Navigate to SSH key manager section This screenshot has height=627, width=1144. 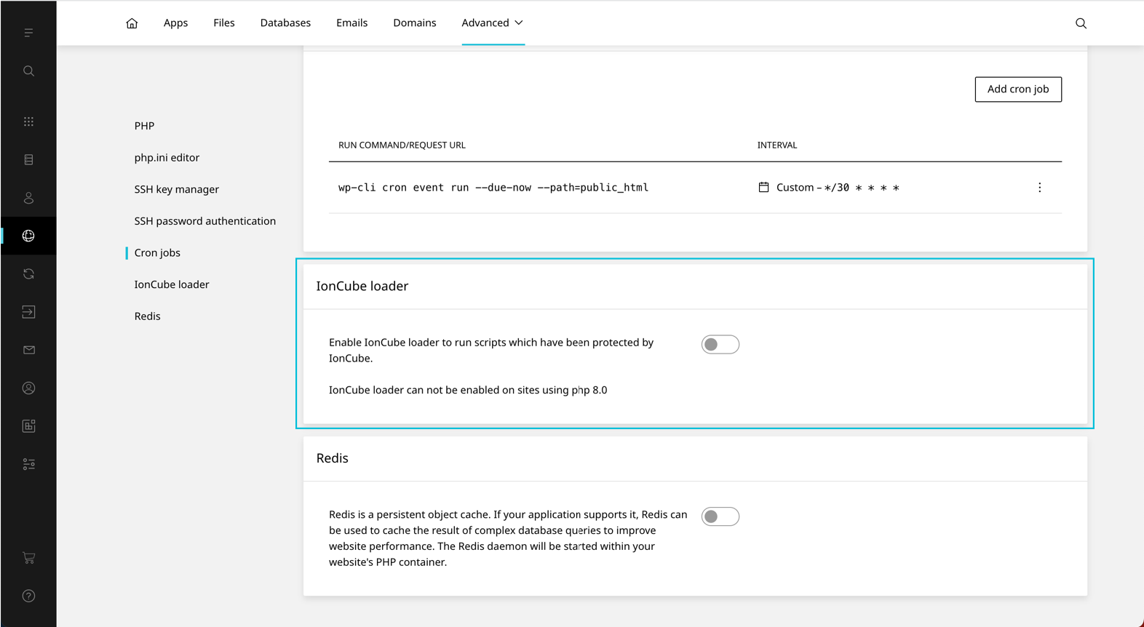pyautogui.click(x=176, y=189)
